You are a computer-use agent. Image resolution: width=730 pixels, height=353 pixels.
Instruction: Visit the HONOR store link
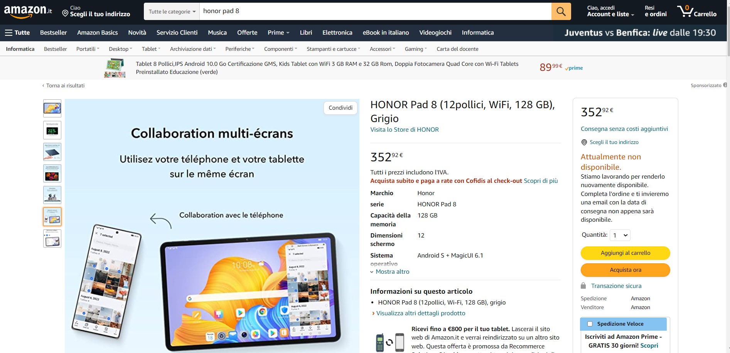(x=404, y=129)
